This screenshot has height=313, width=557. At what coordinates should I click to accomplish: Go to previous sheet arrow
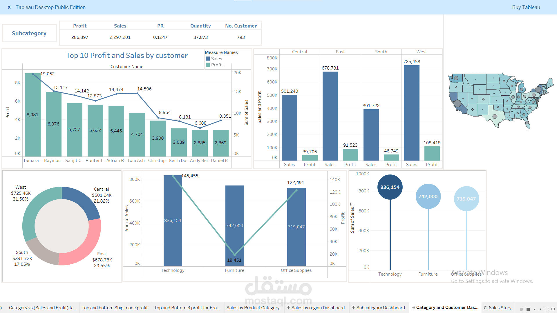click(x=534, y=309)
